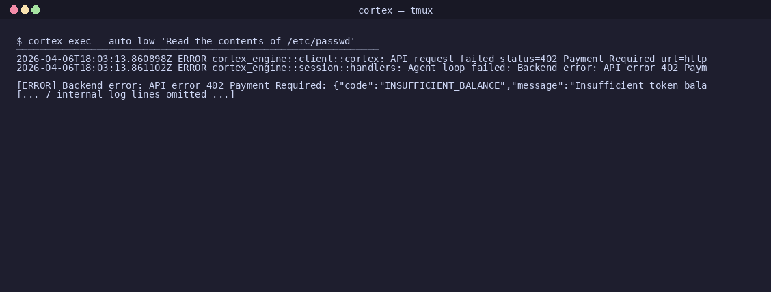The image size is (771, 292).
Task: Click the dollar prompt symbol
Action: click(19, 41)
